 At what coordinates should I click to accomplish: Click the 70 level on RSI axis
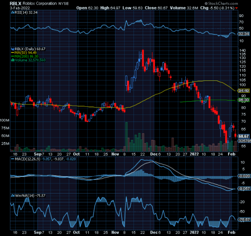241,22
